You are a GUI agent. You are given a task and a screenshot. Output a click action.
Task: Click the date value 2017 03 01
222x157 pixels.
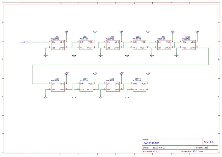(159, 148)
